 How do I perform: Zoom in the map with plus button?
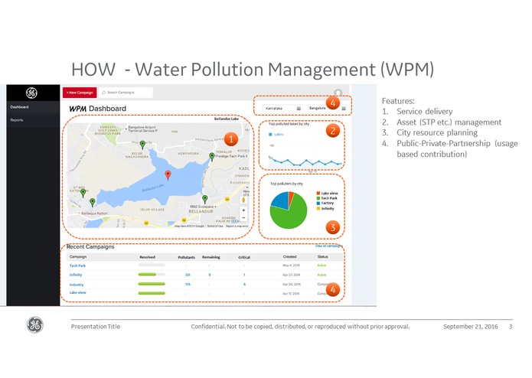coord(243,210)
